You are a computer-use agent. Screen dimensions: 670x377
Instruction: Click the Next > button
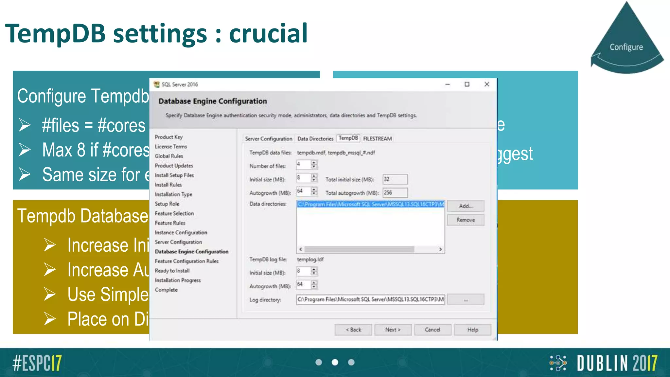pyautogui.click(x=393, y=330)
